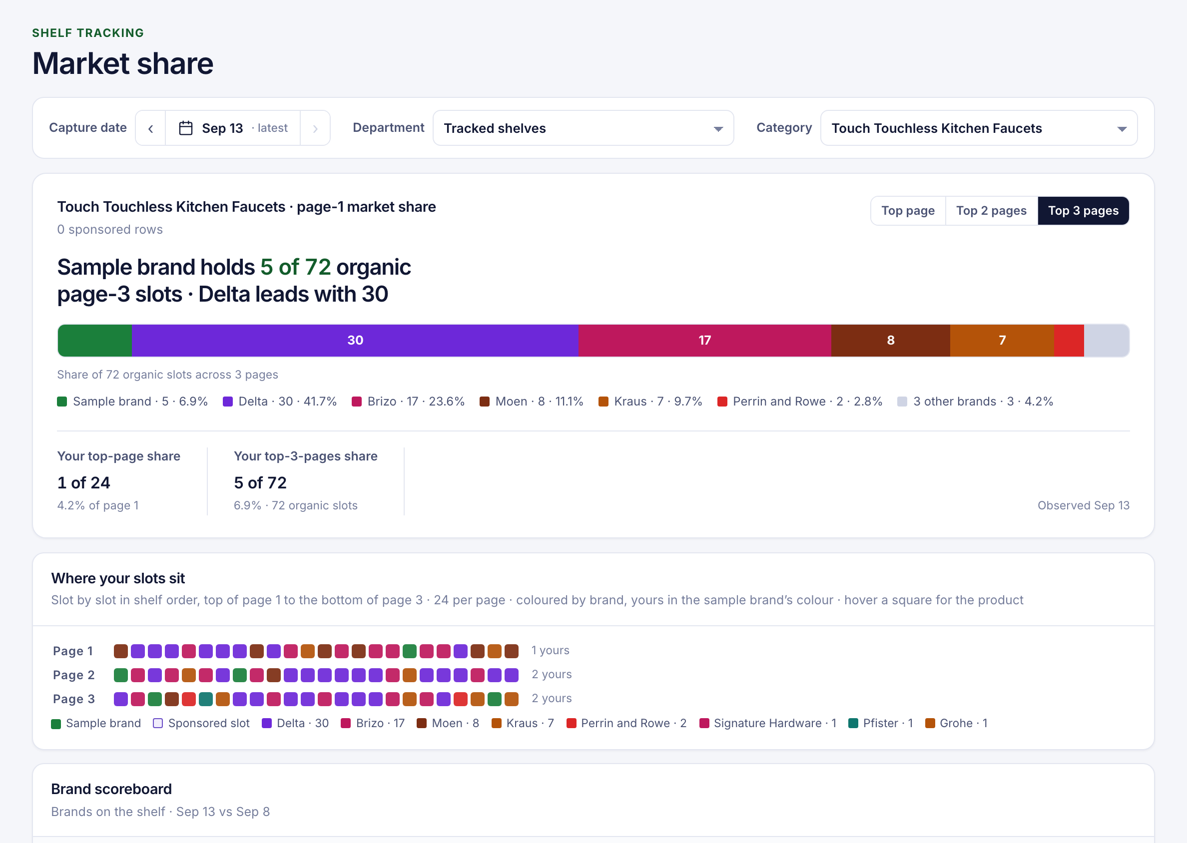Click the 'Signature Hardware · 1' legend entry

[x=768, y=724]
